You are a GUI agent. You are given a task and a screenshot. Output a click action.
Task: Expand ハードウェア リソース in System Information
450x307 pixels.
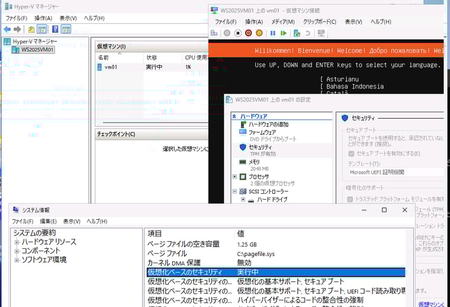[x=17, y=242]
